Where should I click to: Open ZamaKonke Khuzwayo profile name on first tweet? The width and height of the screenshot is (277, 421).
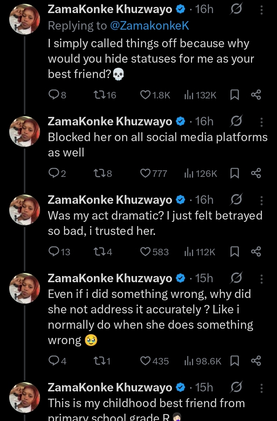(x=110, y=10)
